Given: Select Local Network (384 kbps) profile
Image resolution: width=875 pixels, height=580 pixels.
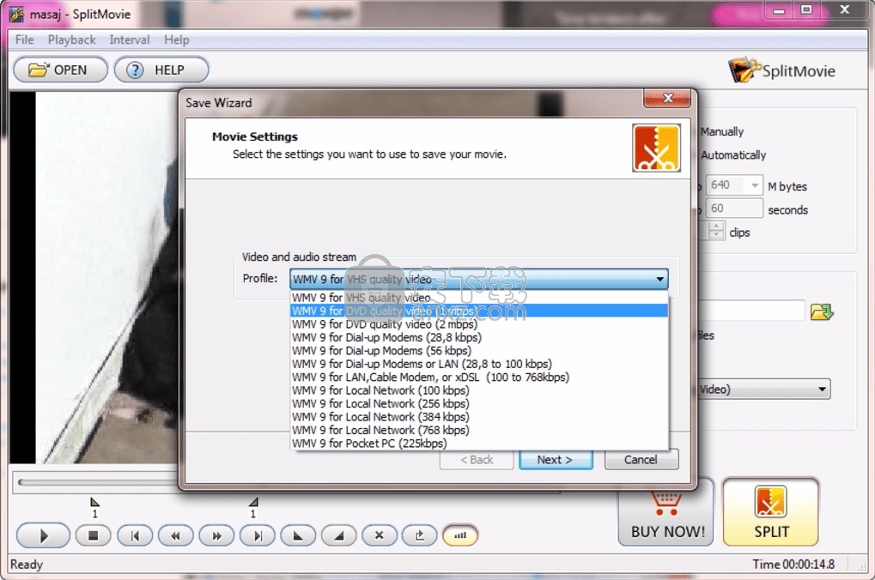Looking at the screenshot, I should (x=479, y=417).
